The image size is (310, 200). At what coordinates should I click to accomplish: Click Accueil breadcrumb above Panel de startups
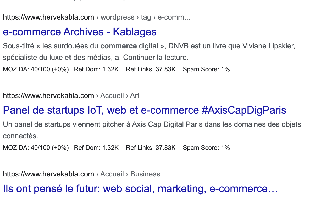point(112,96)
